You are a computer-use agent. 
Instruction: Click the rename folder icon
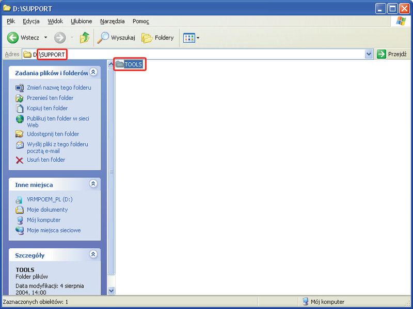tap(20, 88)
